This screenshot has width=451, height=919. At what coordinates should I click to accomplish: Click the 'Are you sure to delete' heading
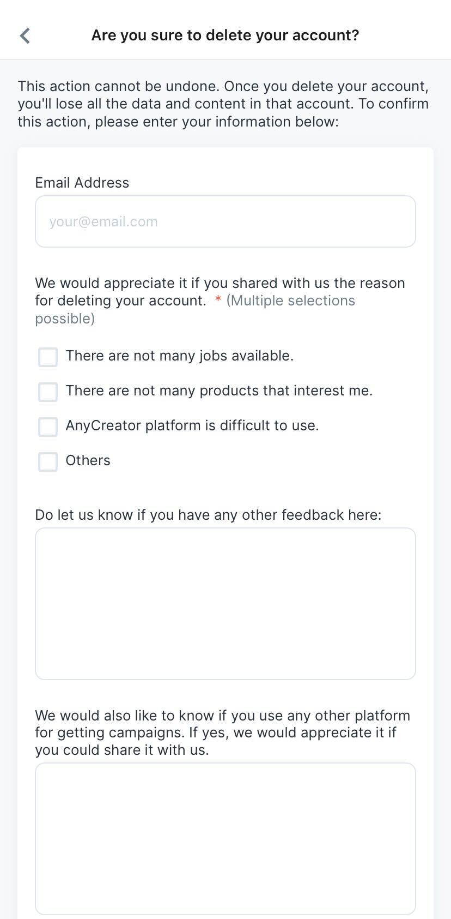click(225, 35)
